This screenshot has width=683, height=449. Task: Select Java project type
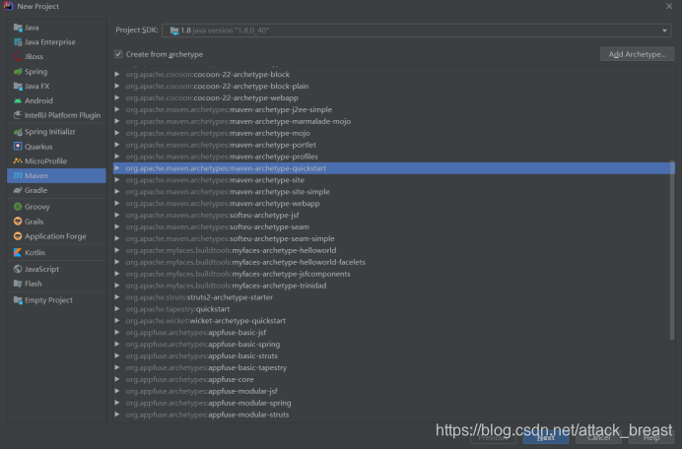[56, 28]
